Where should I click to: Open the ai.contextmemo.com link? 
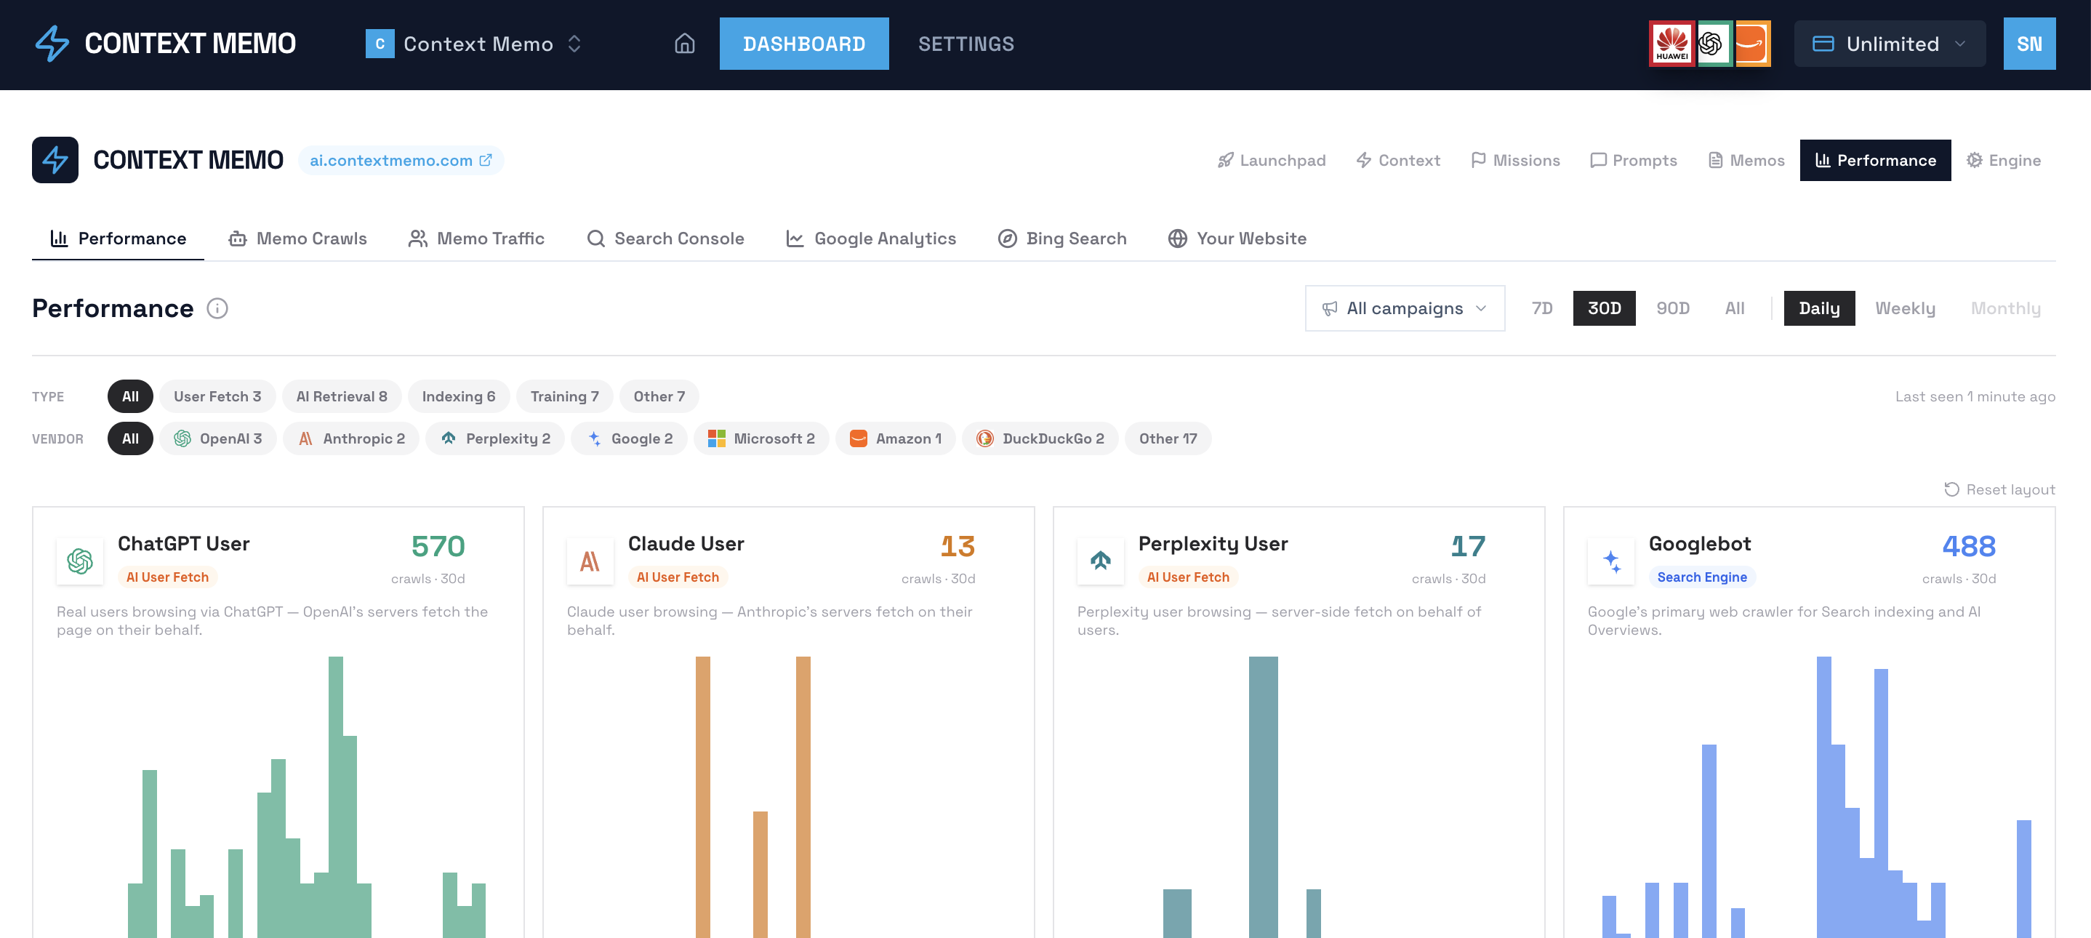401,161
